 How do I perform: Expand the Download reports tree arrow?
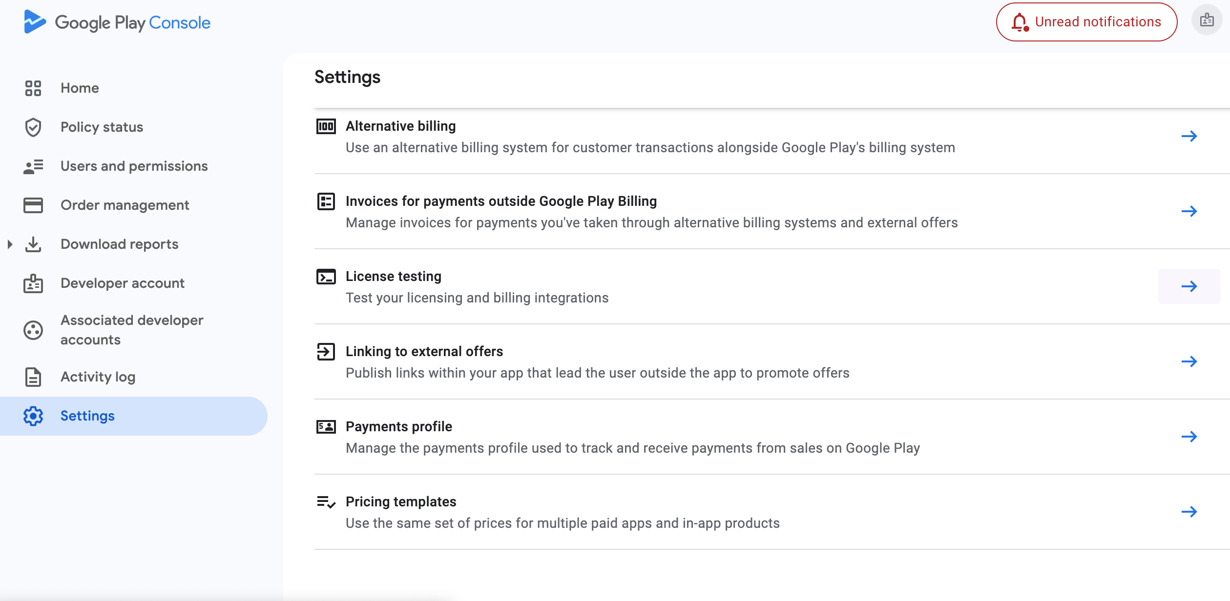tap(10, 244)
